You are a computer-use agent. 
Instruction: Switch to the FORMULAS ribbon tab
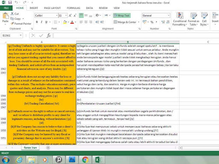[x=74, y=8]
